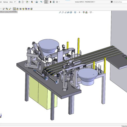Expand the Select tool dropdown arrow

(x=48, y=2)
